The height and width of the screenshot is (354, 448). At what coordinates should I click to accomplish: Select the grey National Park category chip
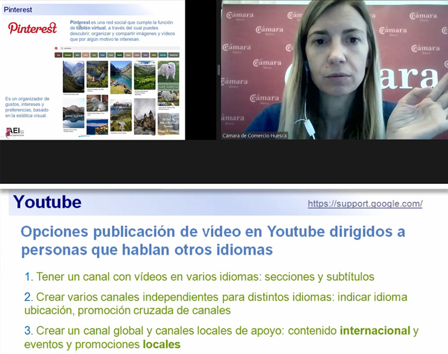(174, 55)
